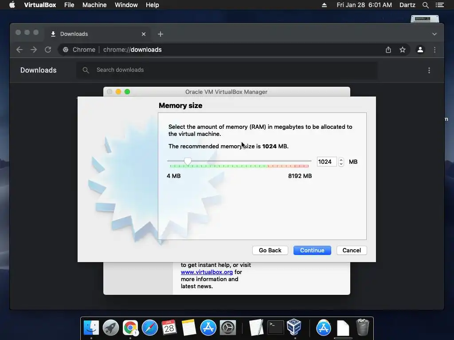Launch Launchpad rocket icon in Dock
The width and height of the screenshot is (454, 340).
coord(111,328)
